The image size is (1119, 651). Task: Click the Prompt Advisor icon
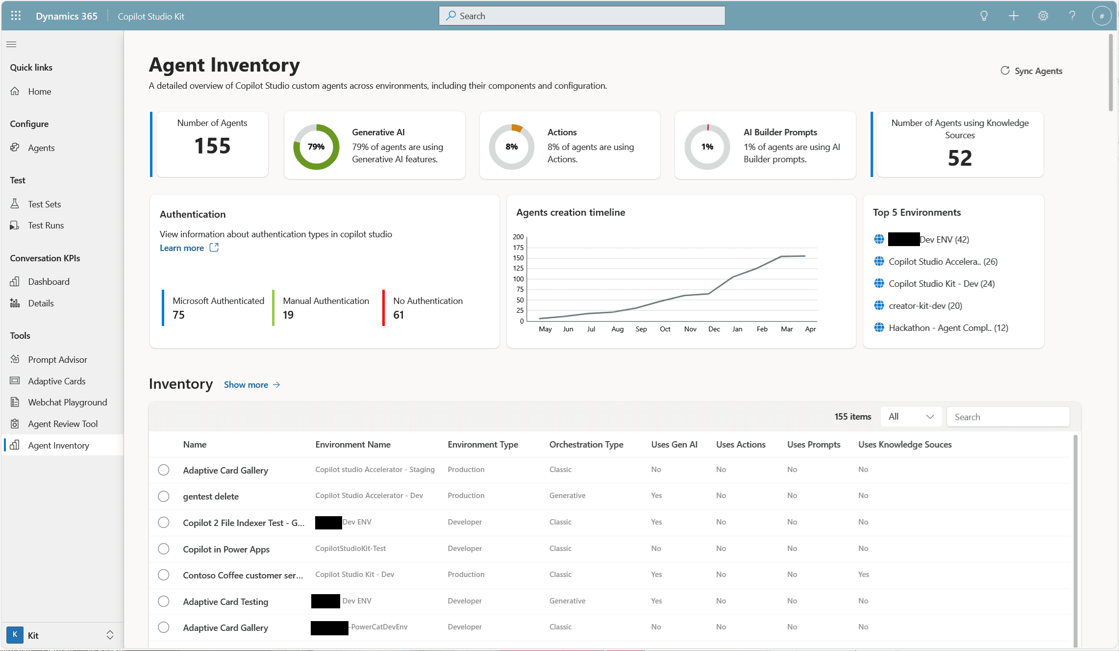click(15, 359)
